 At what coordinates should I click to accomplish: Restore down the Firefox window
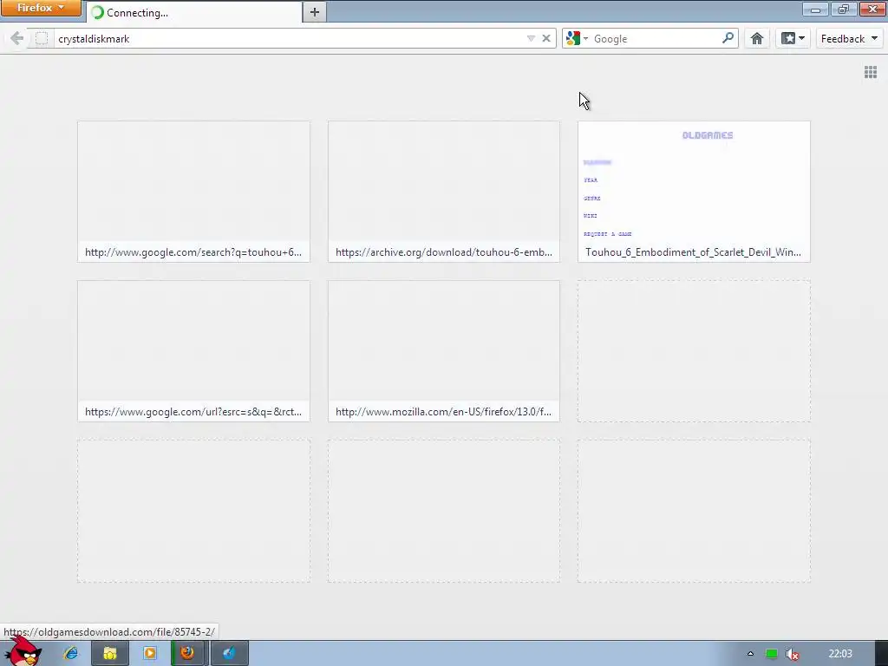(844, 9)
